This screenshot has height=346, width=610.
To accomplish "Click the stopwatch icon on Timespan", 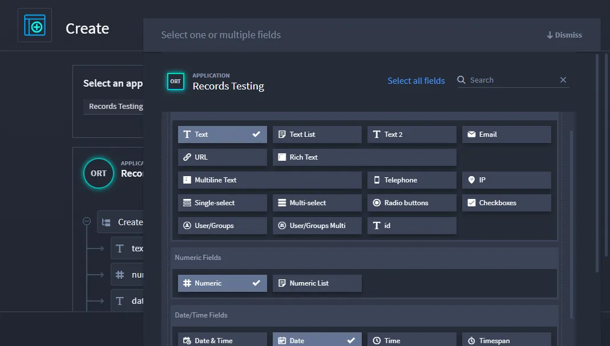I will pyautogui.click(x=471, y=340).
